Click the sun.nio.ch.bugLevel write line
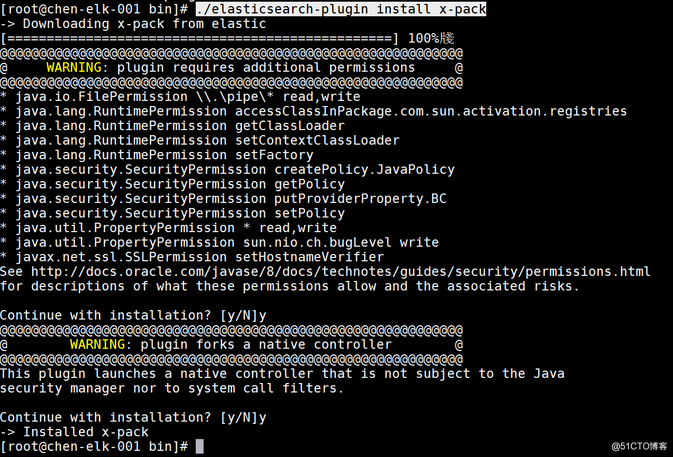Screen dimensions: 673x457 (219, 243)
